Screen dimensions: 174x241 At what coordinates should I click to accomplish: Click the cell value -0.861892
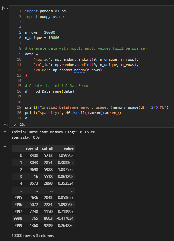pos(65,177)
